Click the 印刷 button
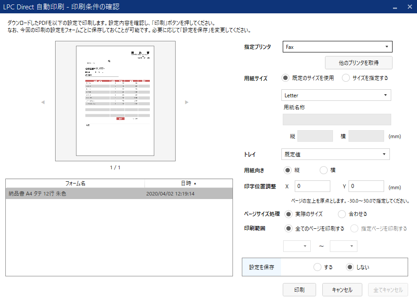 click(299, 290)
